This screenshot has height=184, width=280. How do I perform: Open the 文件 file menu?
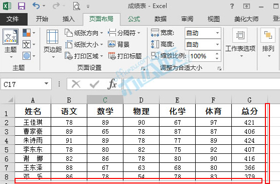point(13,19)
